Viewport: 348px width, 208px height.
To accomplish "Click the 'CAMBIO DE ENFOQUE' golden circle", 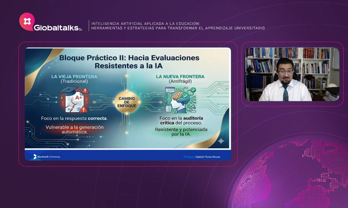I will coord(127,102).
